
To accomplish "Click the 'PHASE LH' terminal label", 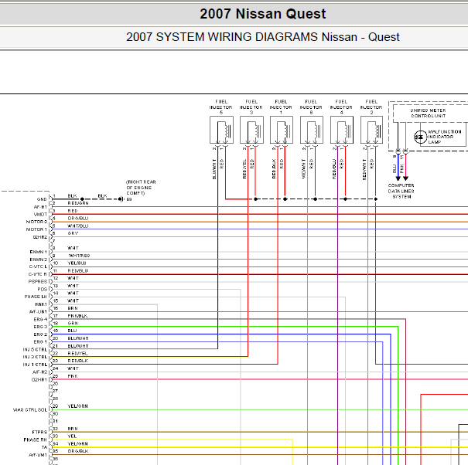I will point(36,297).
